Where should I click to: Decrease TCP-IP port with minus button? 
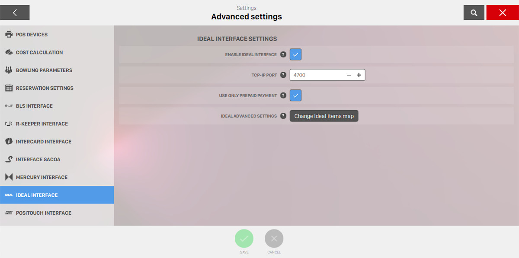(x=349, y=75)
